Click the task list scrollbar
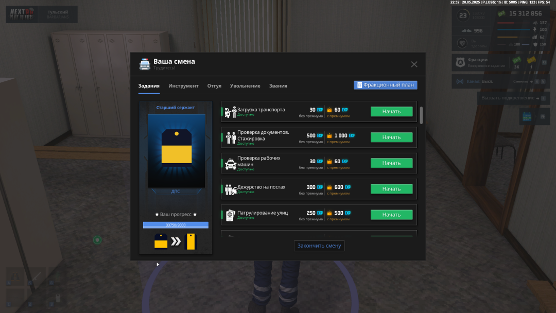This screenshot has height=313, width=556. click(x=421, y=115)
